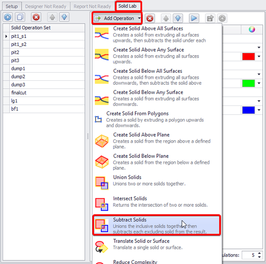Click the export icon in operations toolbar
This screenshot has width=266, height=264.
[210, 18]
